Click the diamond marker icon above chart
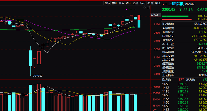Image resolution: width=207 pixels, height=111 pixels. [145, 7]
